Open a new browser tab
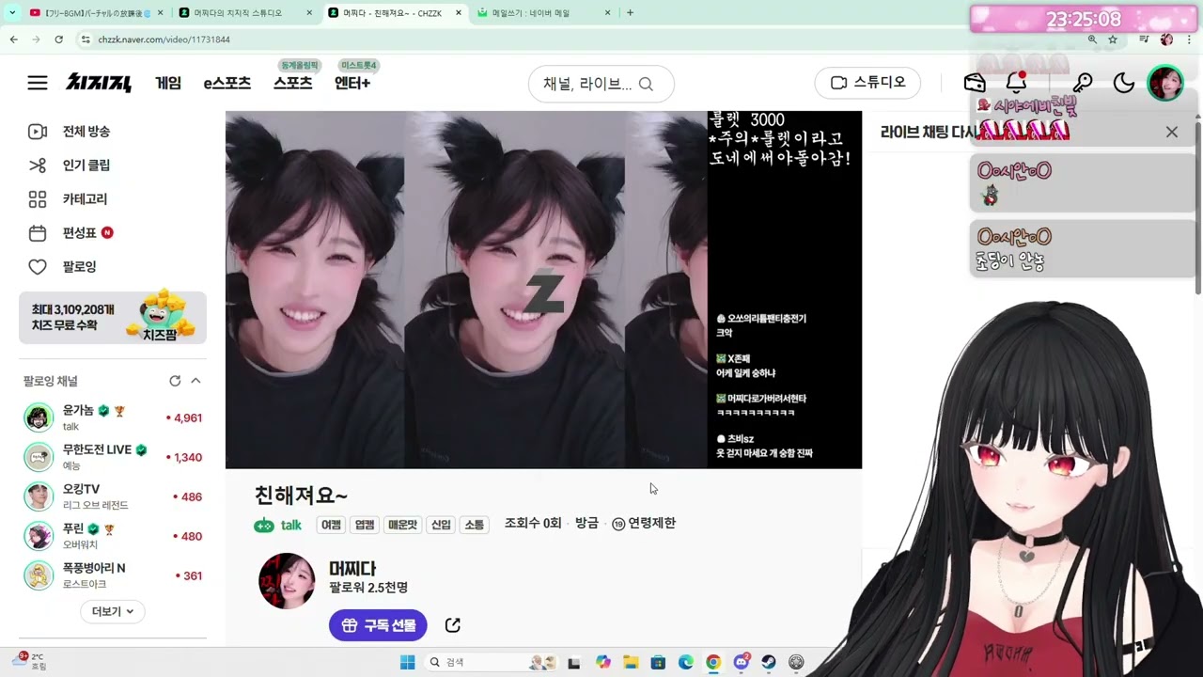The height and width of the screenshot is (677, 1203). (630, 13)
